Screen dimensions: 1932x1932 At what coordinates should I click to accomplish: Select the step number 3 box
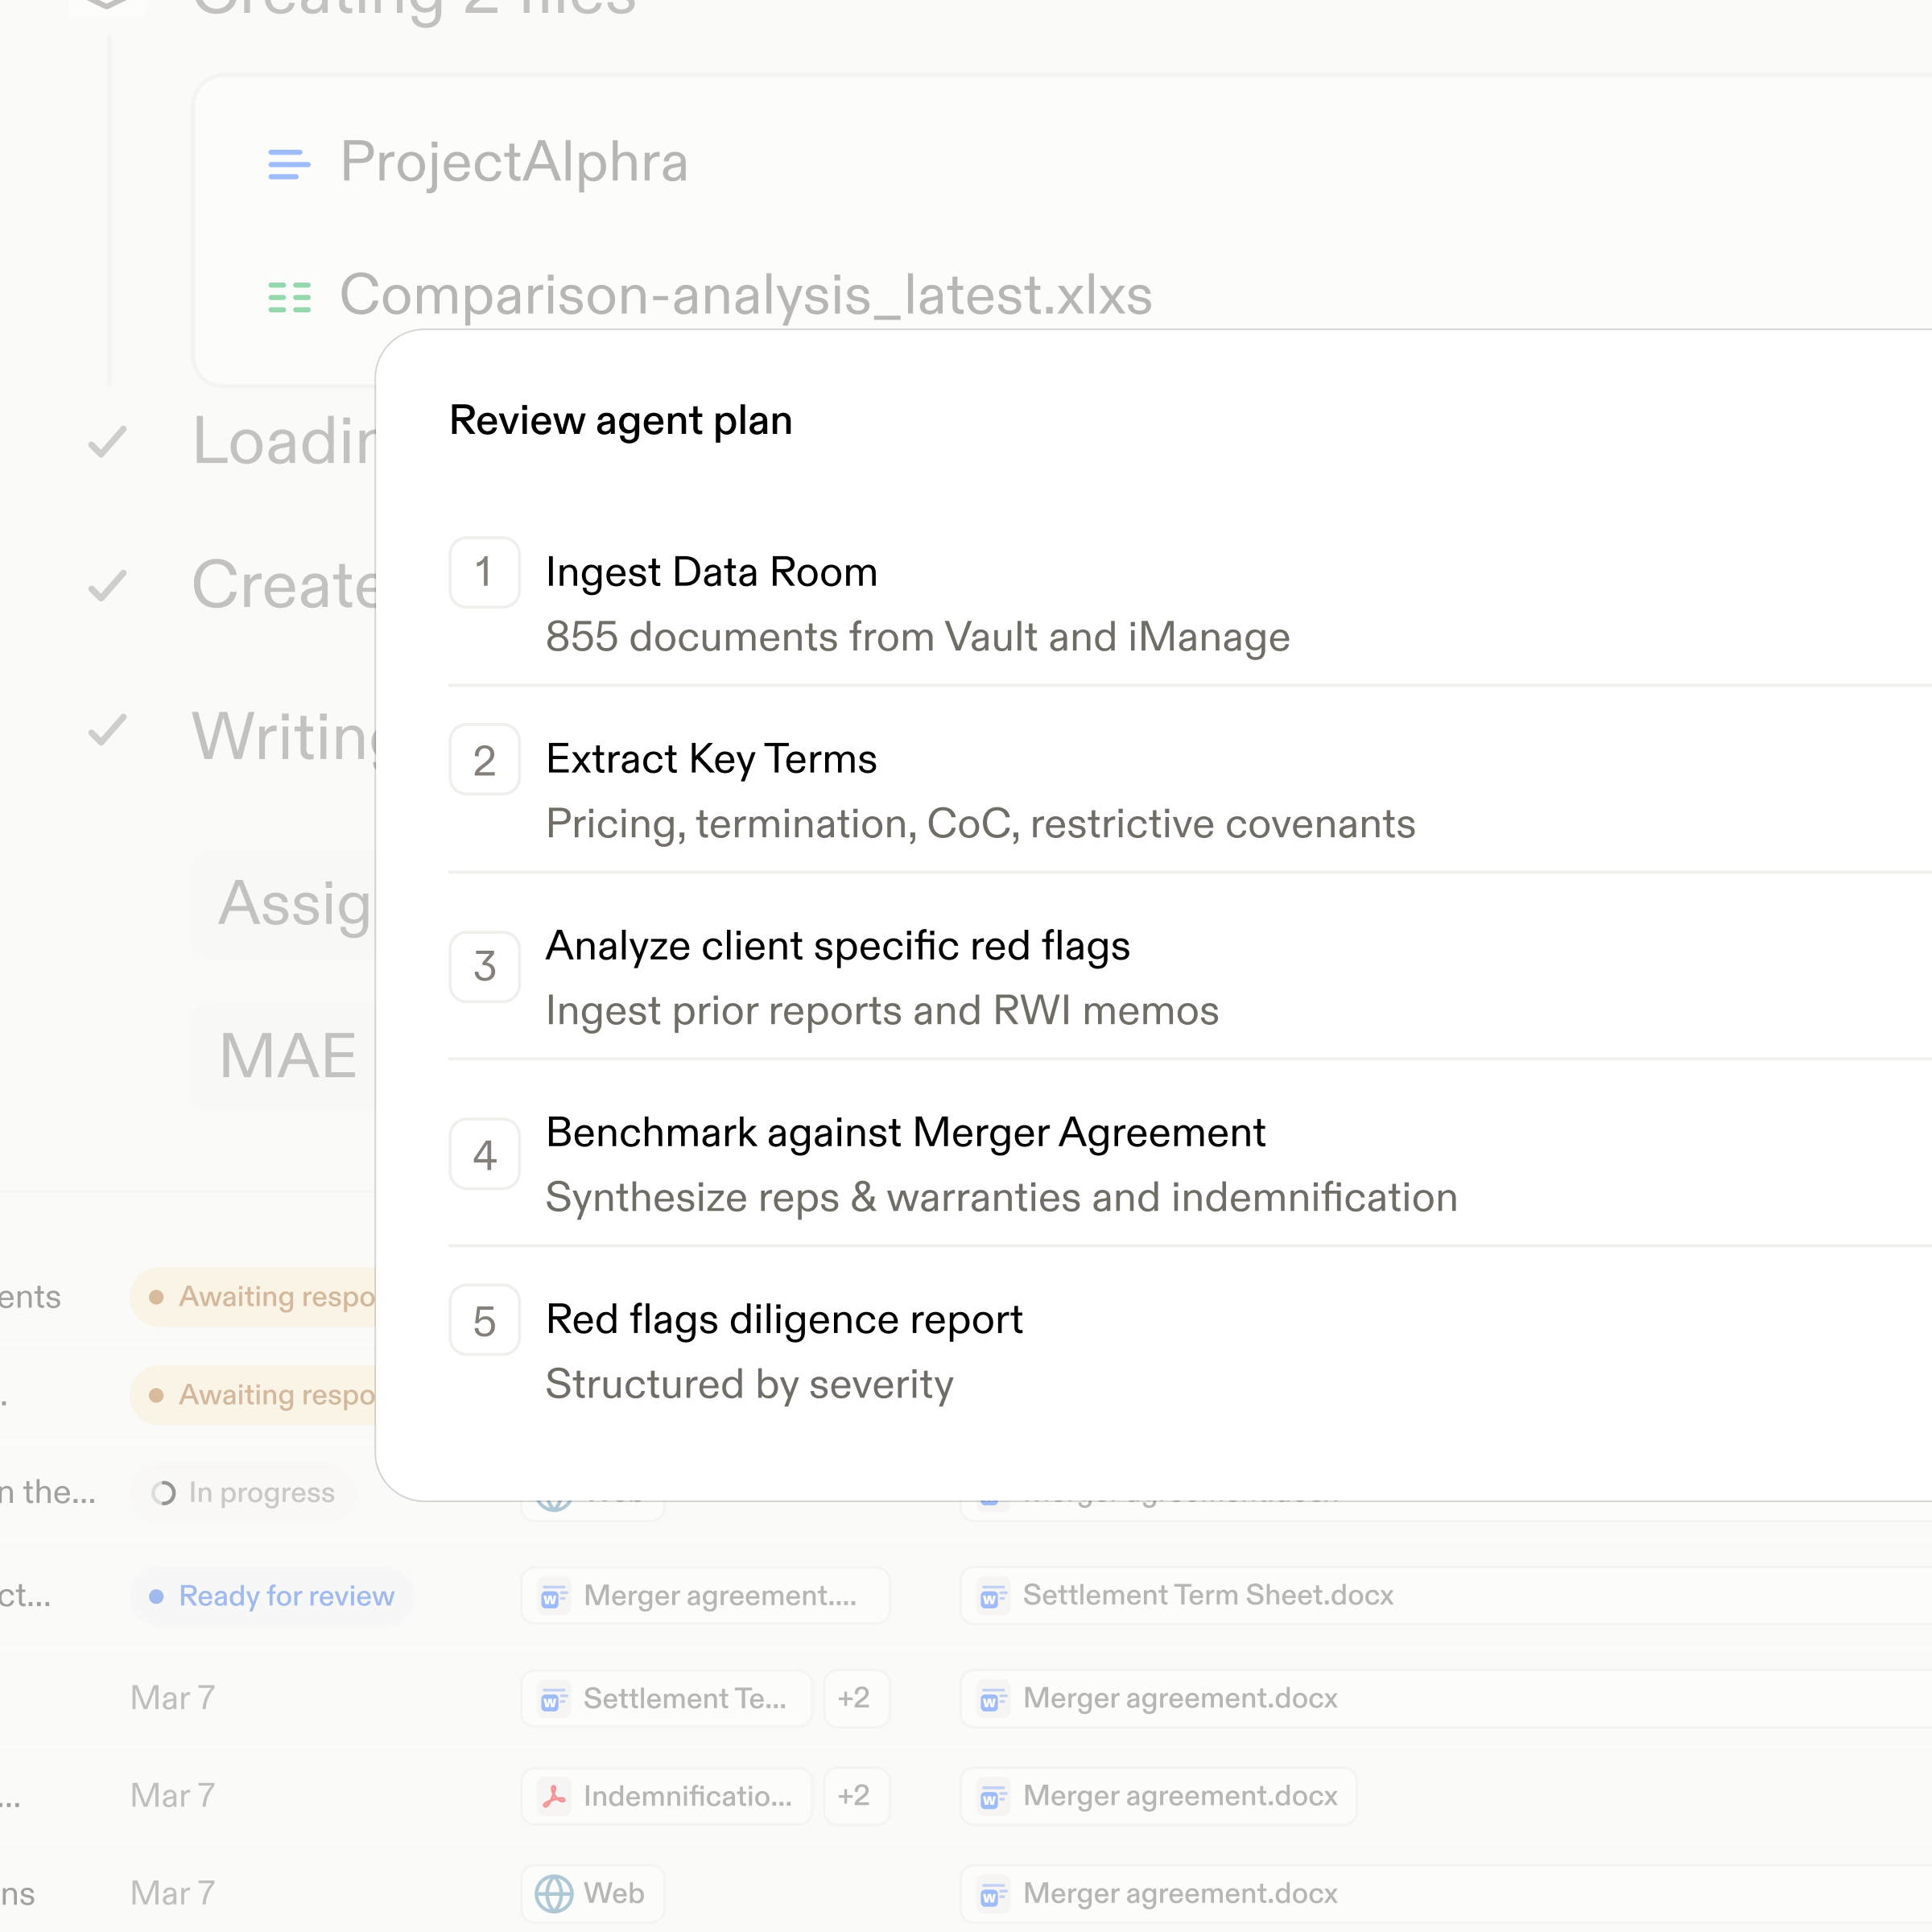point(485,967)
